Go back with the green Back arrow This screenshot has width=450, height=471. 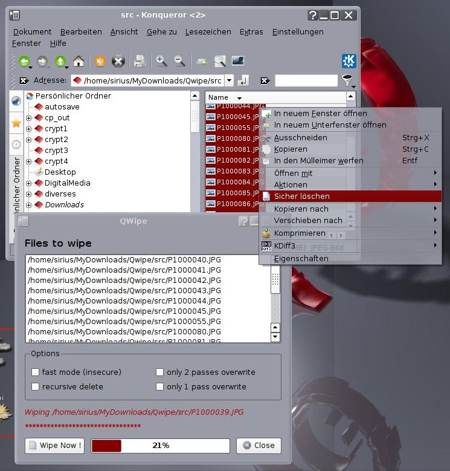[x=24, y=62]
